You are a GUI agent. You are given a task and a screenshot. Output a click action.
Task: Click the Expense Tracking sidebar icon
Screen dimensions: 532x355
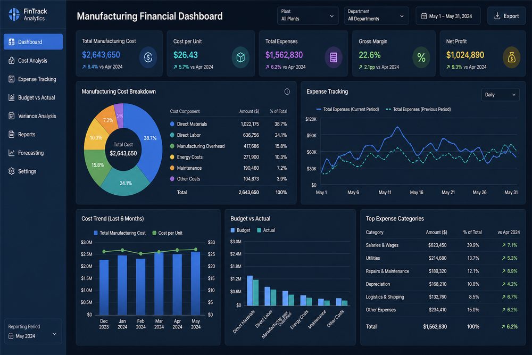tap(12, 79)
